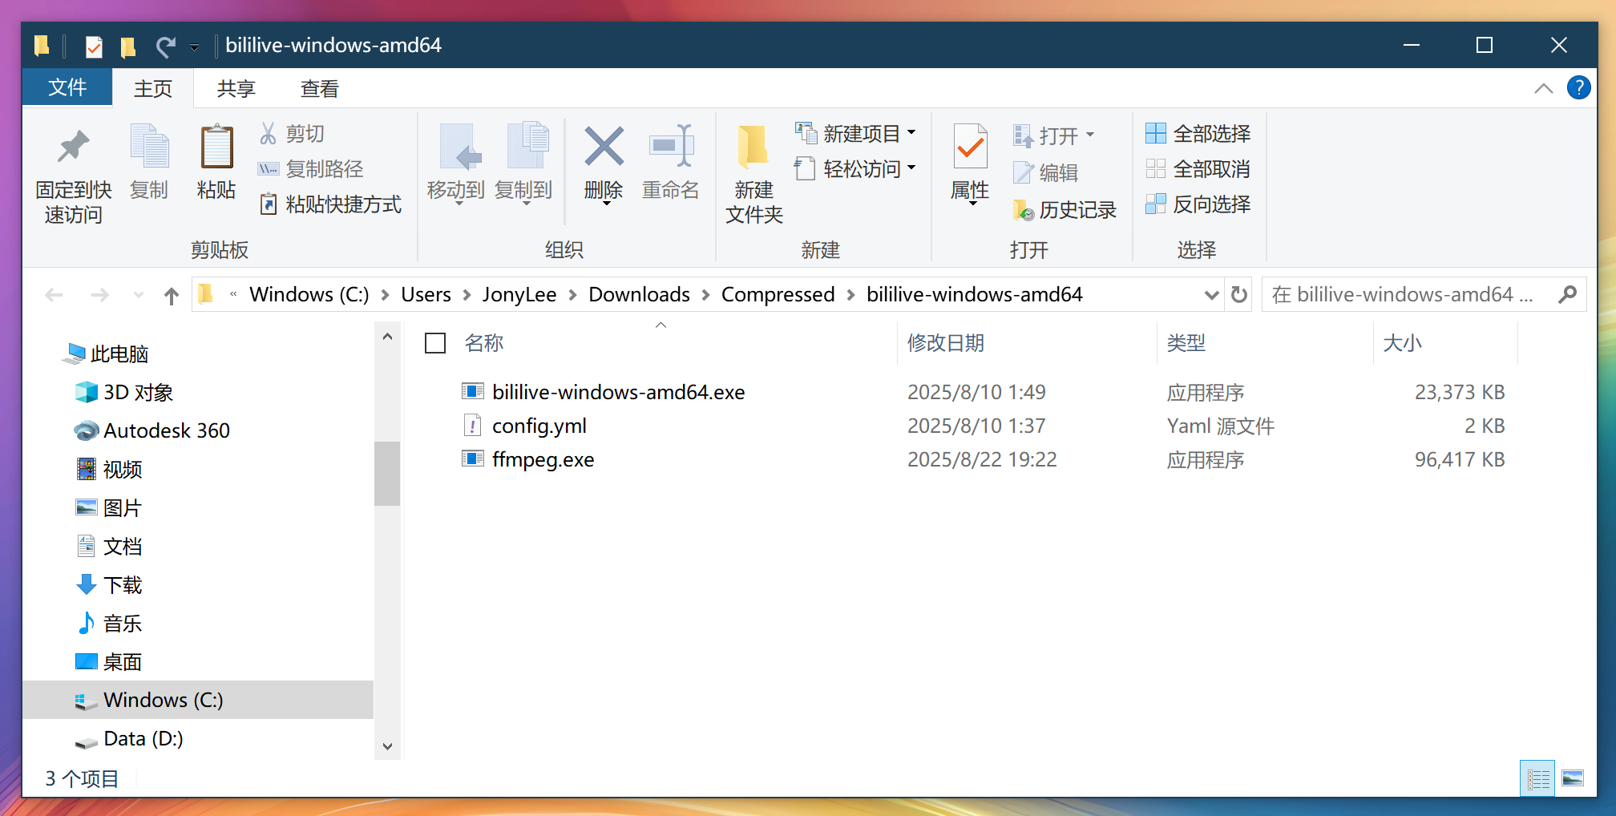Switch to large icons view mode
This screenshot has width=1616, height=816.
pyautogui.click(x=1573, y=778)
